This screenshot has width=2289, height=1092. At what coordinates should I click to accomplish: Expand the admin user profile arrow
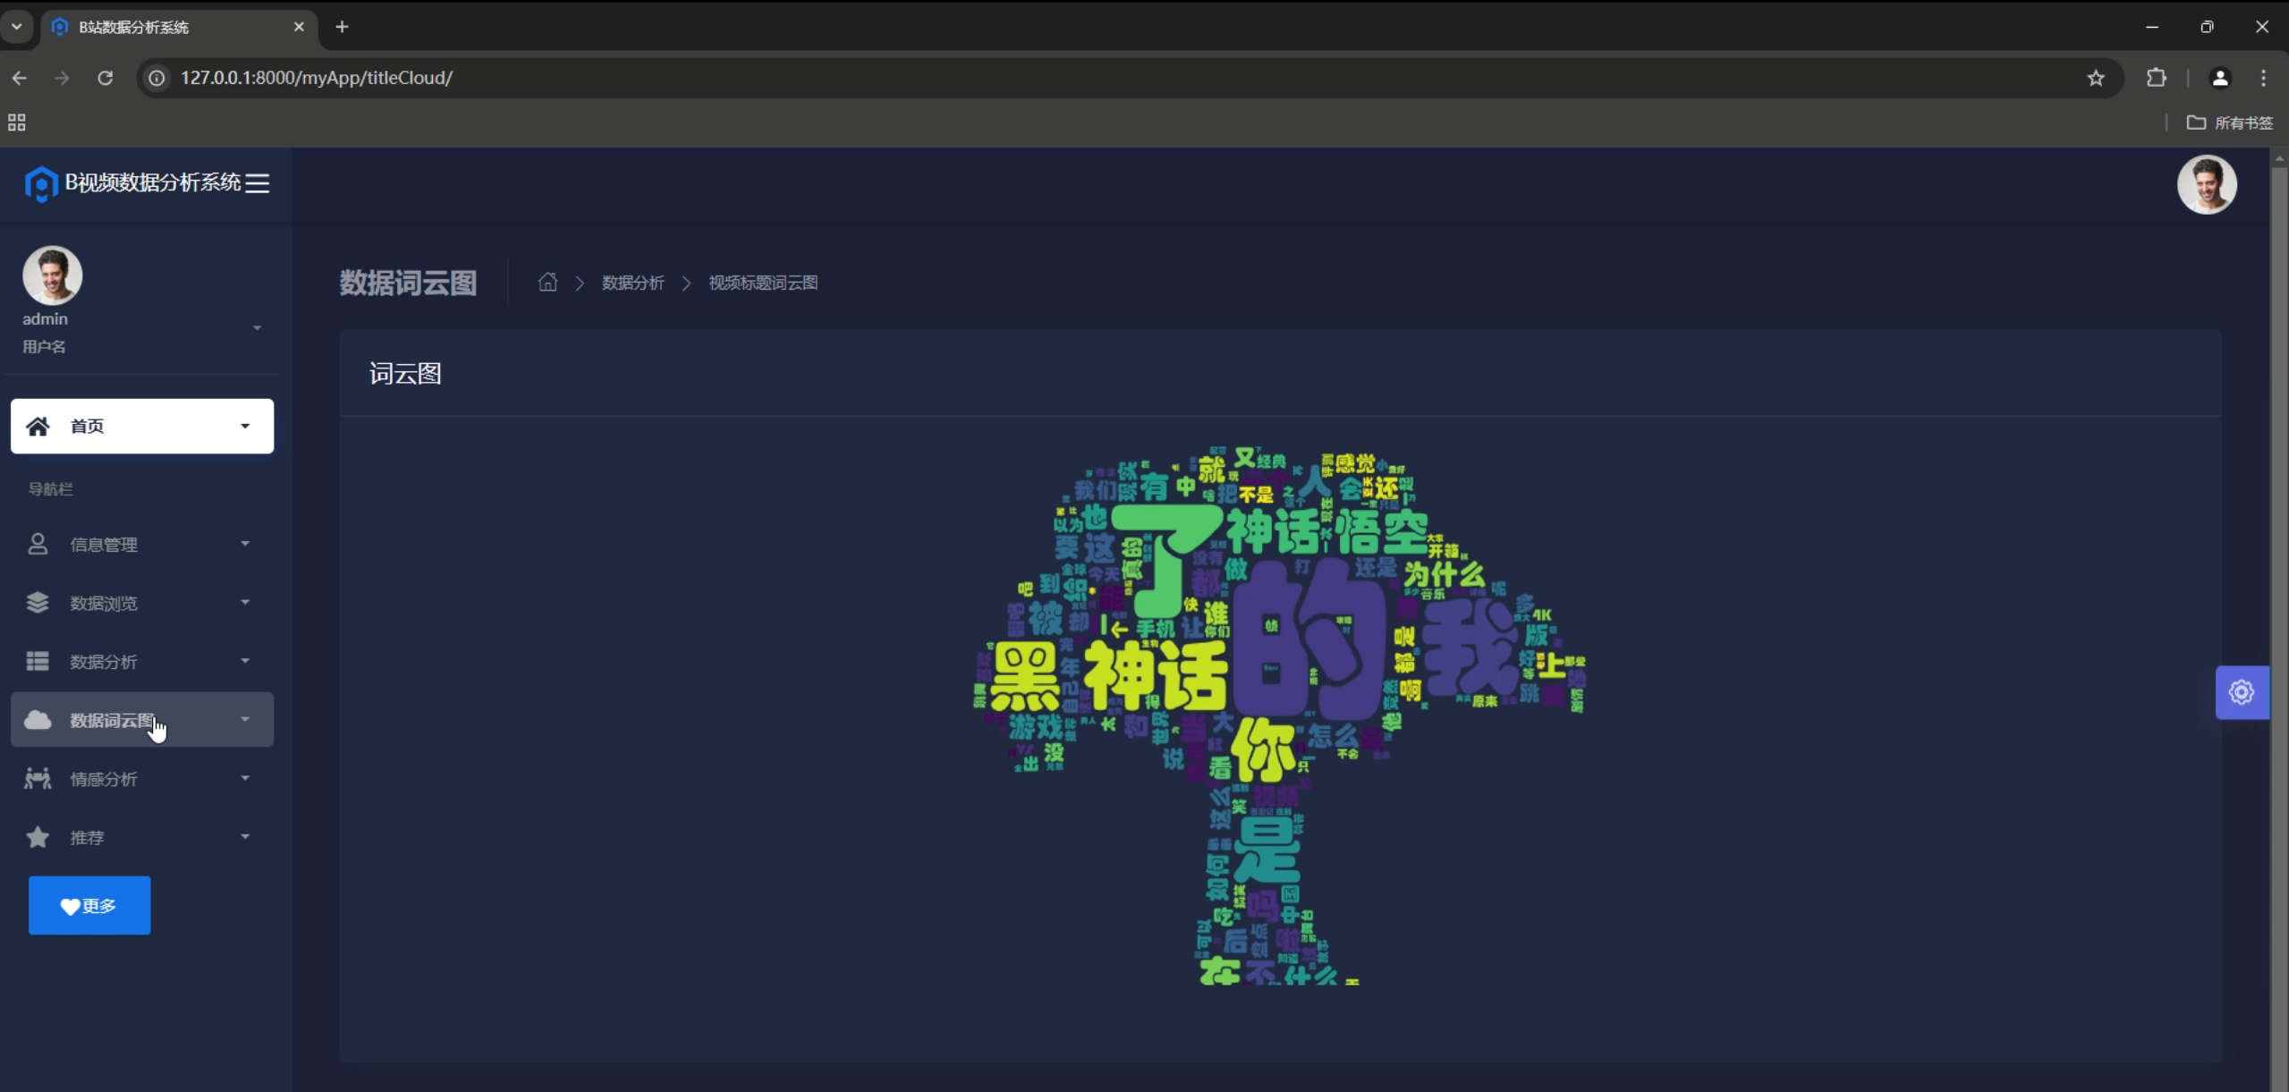coord(257,328)
